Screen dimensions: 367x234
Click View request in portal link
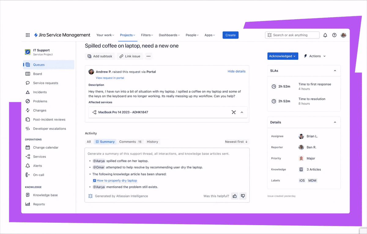110,78
